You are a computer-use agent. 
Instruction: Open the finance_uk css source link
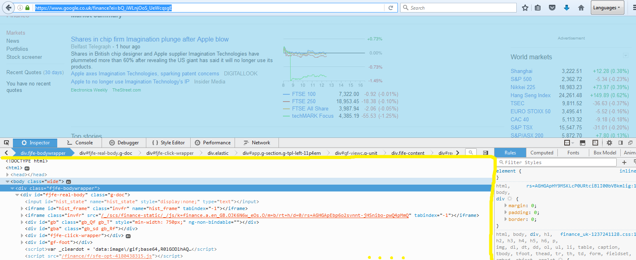pos(597,234)
